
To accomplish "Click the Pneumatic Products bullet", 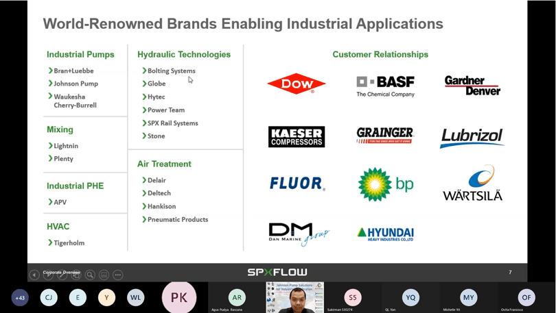I will click(x=175, y=220).
